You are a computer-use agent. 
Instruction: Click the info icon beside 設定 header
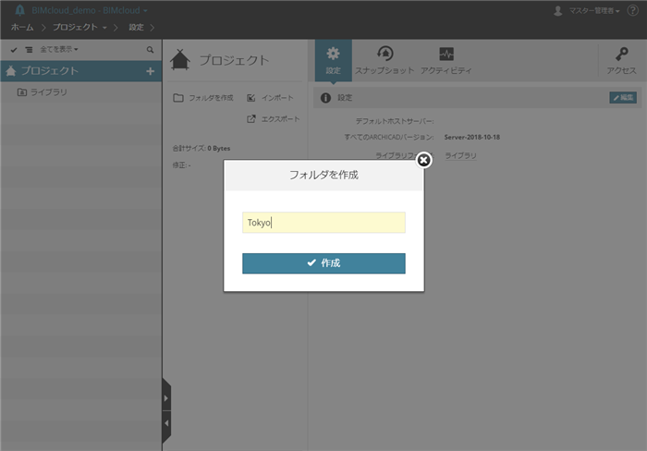(325, 98)
